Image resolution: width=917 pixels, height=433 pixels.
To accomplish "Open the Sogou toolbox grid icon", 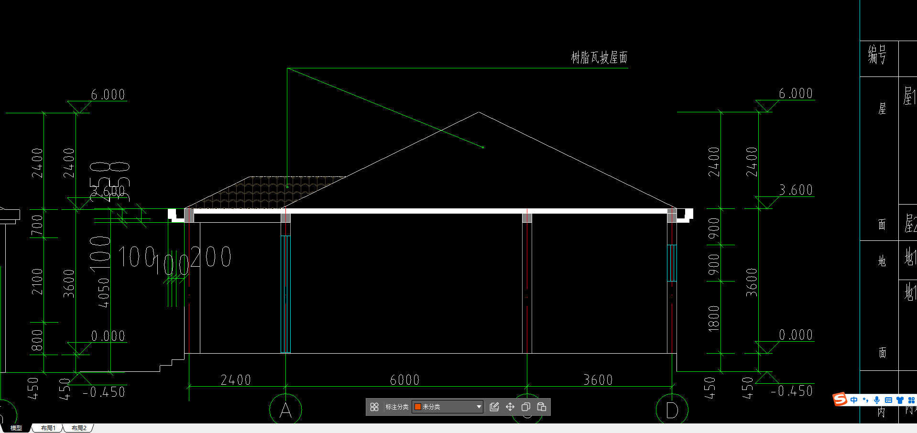I will click(911, 400).
